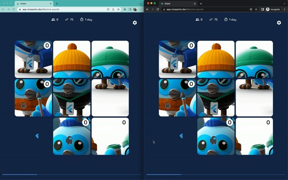Open settings gear in incognito window
The width and height of the screenshot is (288, 180).
(x=279, y=23)
